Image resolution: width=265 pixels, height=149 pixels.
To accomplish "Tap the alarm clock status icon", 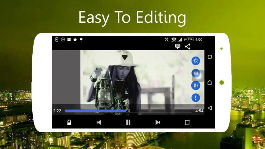I will click(x=167, y=40).
